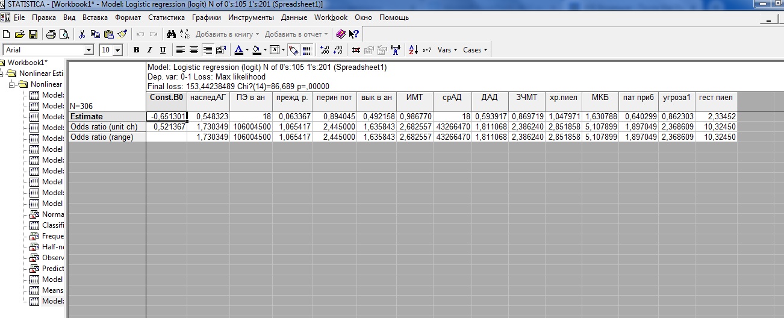
Task: Open the Графики menu
Action: [x=207, y=17]
